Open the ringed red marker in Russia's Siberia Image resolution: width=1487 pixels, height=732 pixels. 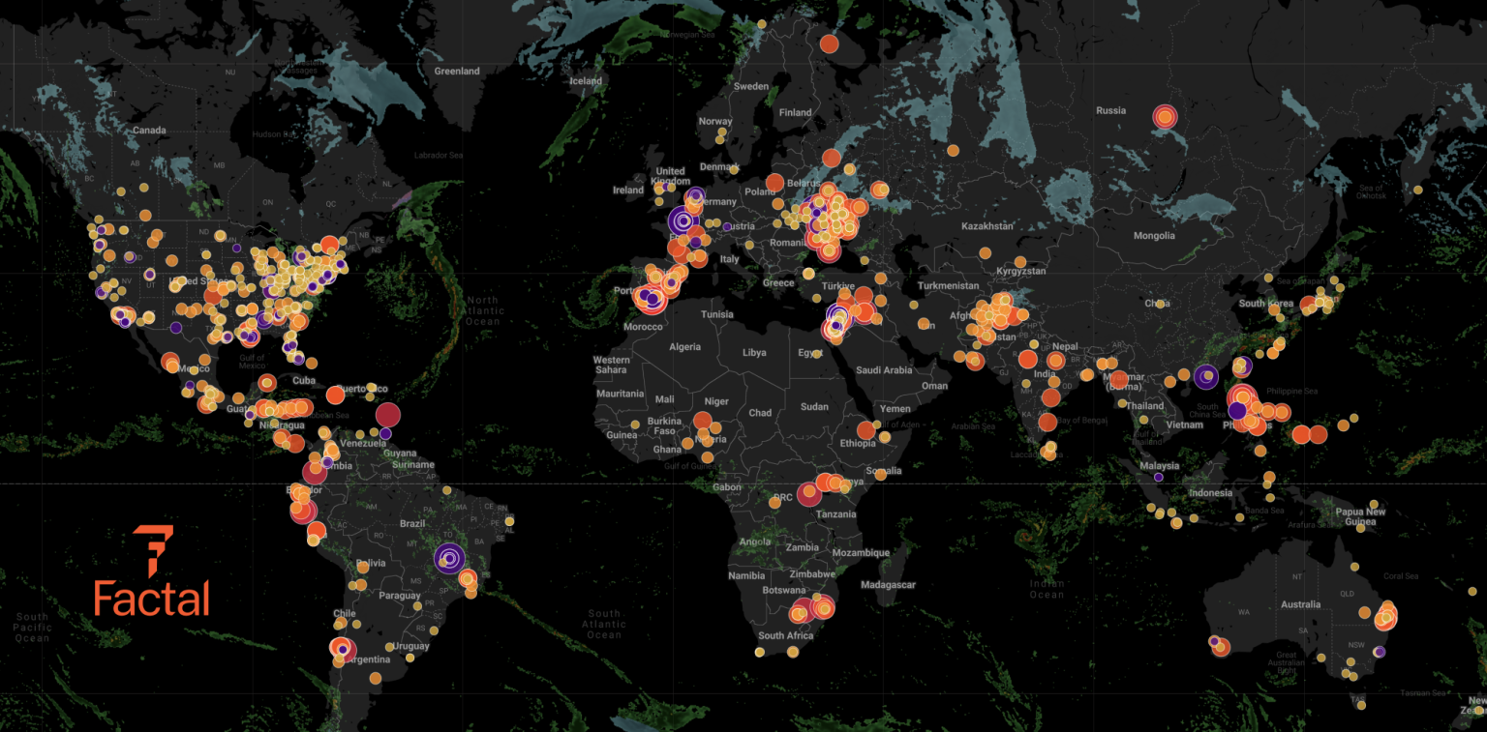point(1166,118)
